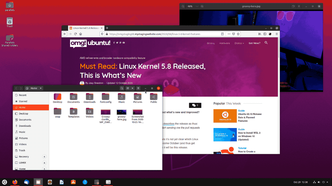Click the clock showing Oct 29 15:38

point(300,182)
